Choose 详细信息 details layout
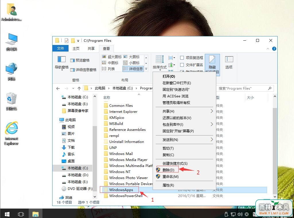 coord(133,69)
